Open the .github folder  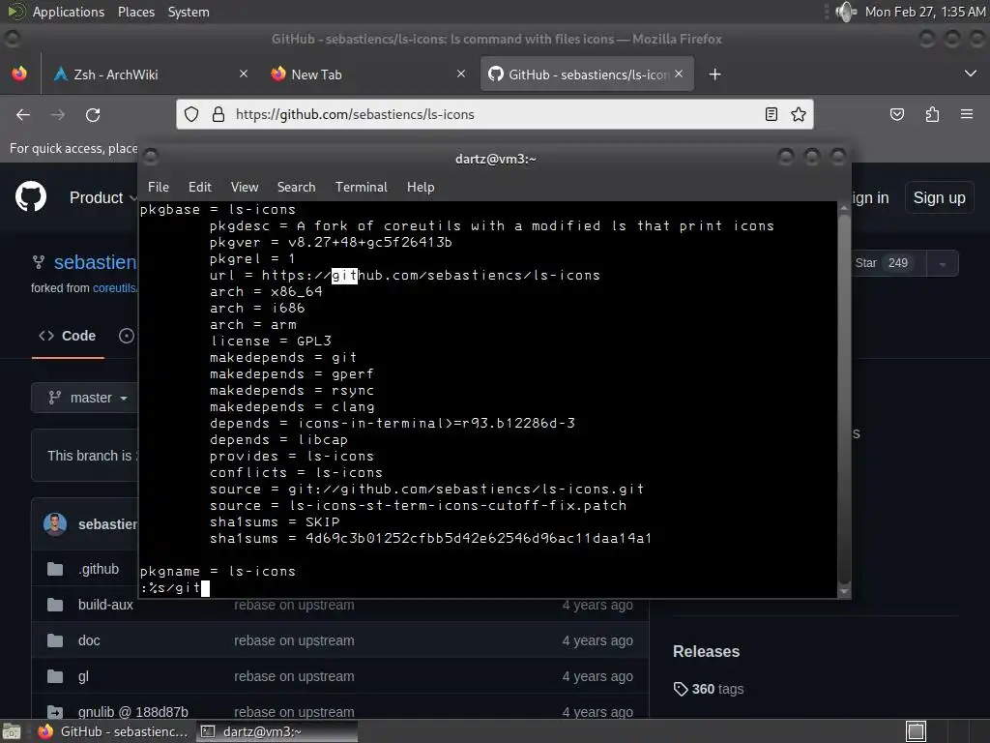(99, 569)
